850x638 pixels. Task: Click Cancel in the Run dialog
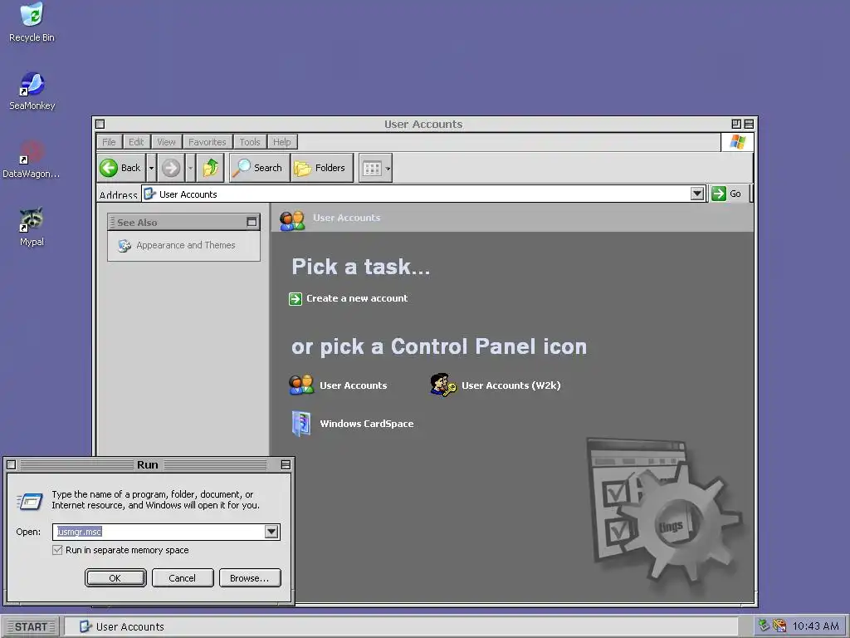click(183, 578)
